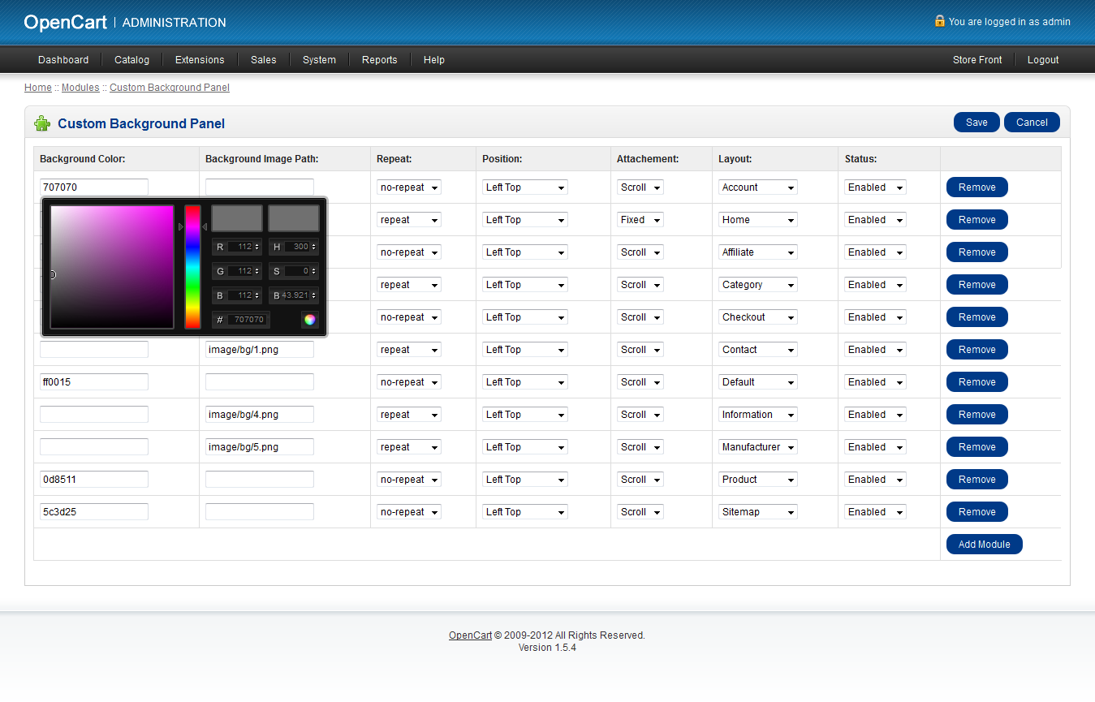Open the Fixed attachment dropdown
Image resolution: width=1095 pixels, height=702 pixels.
tap(640, 220)
